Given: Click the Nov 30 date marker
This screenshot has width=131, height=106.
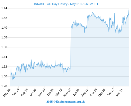Looking at the screenshot, I should pyautogui.click(x=41, y=92).
